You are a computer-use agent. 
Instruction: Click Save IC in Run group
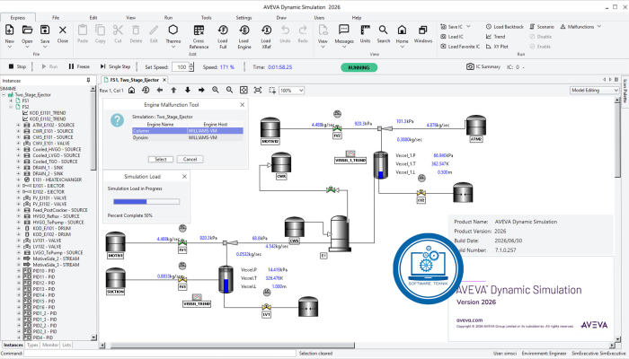pyautogui.click(x=451, y=27)
